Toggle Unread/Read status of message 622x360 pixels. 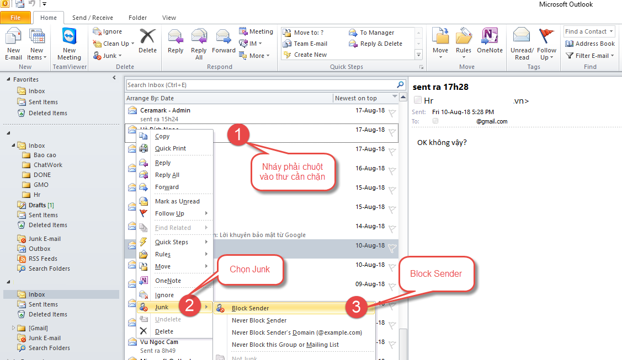pos(522,44)
